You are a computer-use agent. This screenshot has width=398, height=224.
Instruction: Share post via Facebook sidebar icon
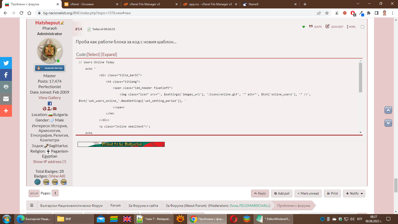(x=6, y=75)
